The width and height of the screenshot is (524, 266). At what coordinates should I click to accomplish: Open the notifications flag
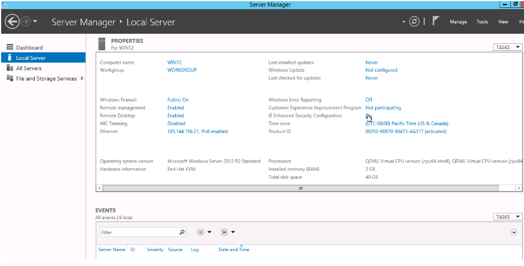point(435,21)
